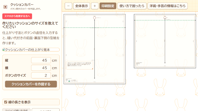The width and height of the screenshot is (198, 111).
Task: Open 洋裁・手芸の情報はこちら link
Action: click(x=167, y=6)
